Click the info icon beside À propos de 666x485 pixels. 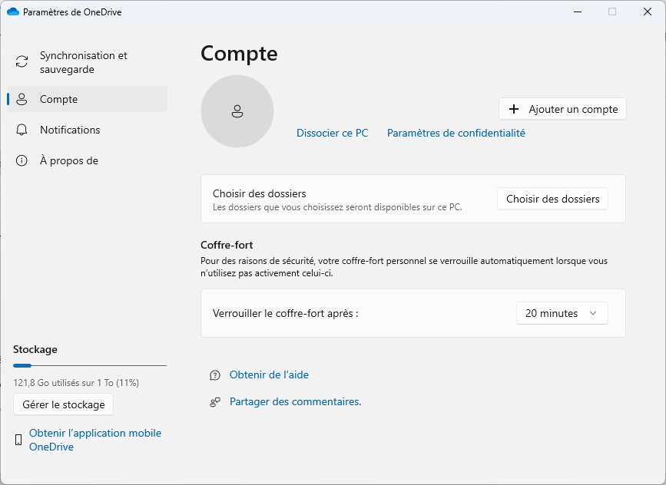coord(22,160)
